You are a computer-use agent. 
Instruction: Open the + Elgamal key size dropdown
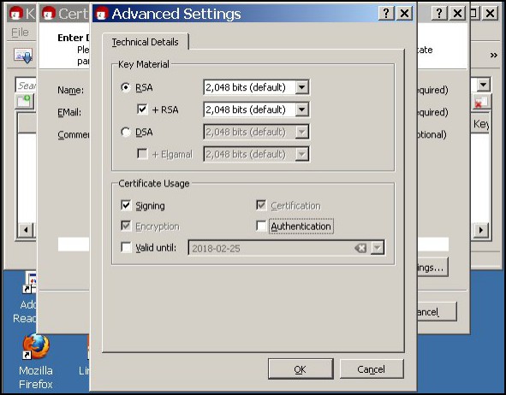(x=301, y=154)
